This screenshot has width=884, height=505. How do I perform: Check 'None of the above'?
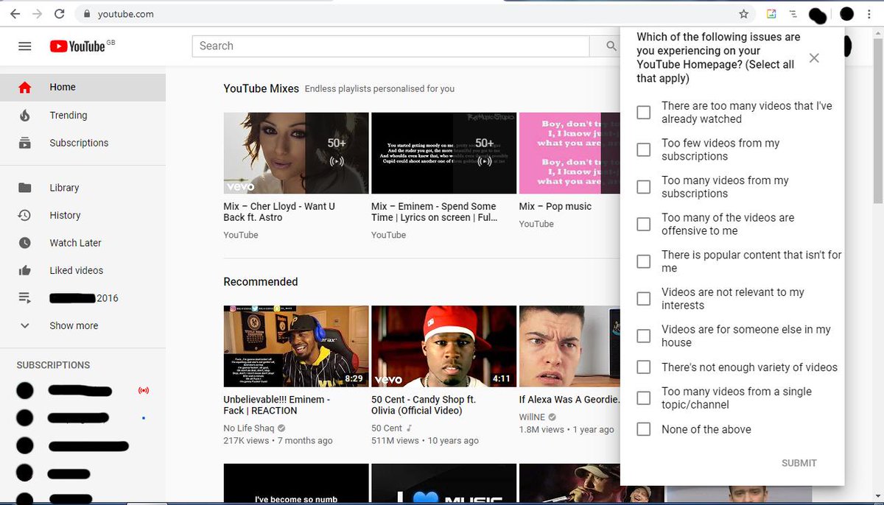pos(644,429)
